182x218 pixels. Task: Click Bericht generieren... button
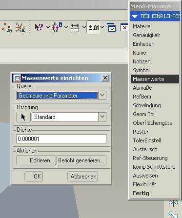click(x=81, y=160)
